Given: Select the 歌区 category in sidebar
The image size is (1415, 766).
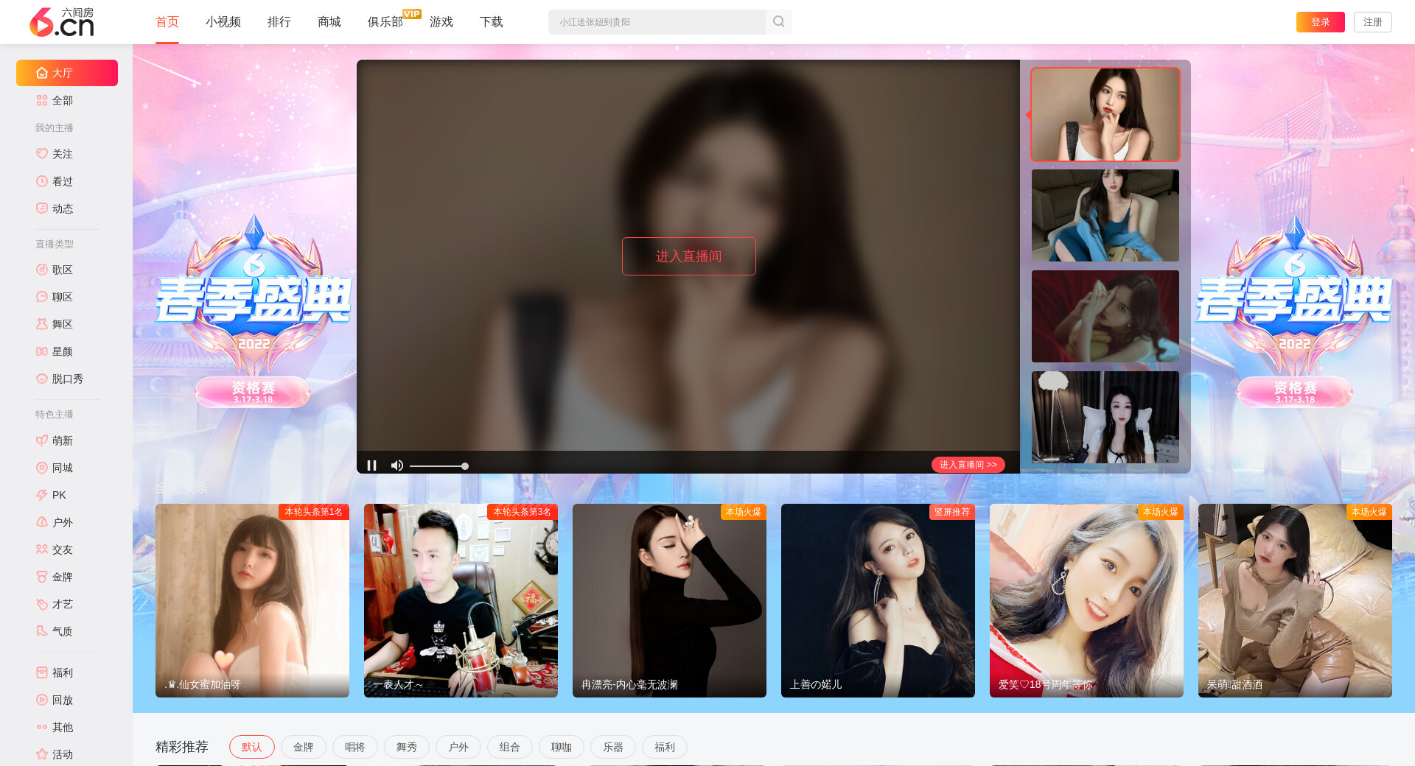Looking at the screenshot, I should click(62, 270).
